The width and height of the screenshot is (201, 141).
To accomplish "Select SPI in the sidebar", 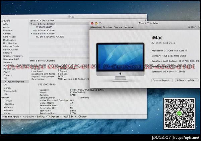I will tap(5, 85).
